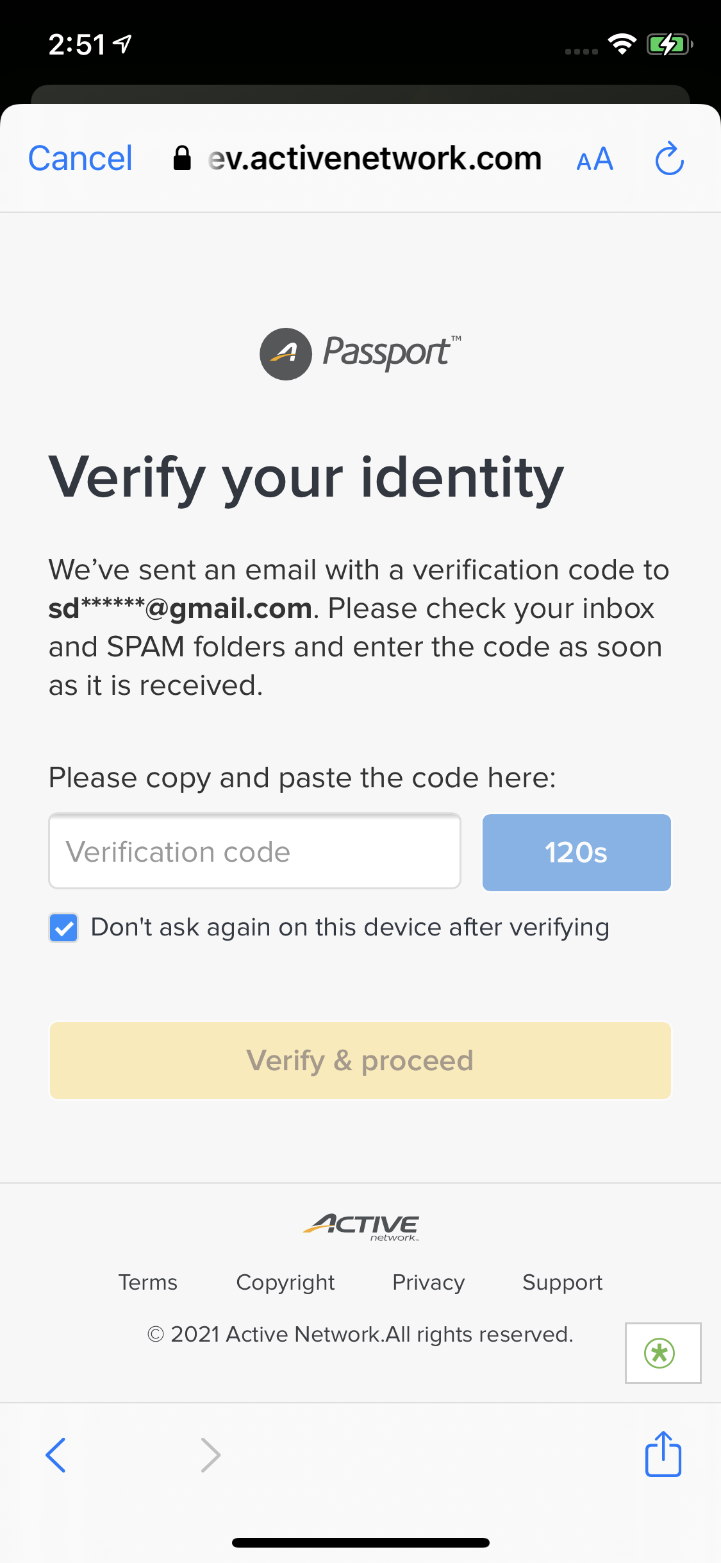Click the Passport logo

tap(360, 354)
